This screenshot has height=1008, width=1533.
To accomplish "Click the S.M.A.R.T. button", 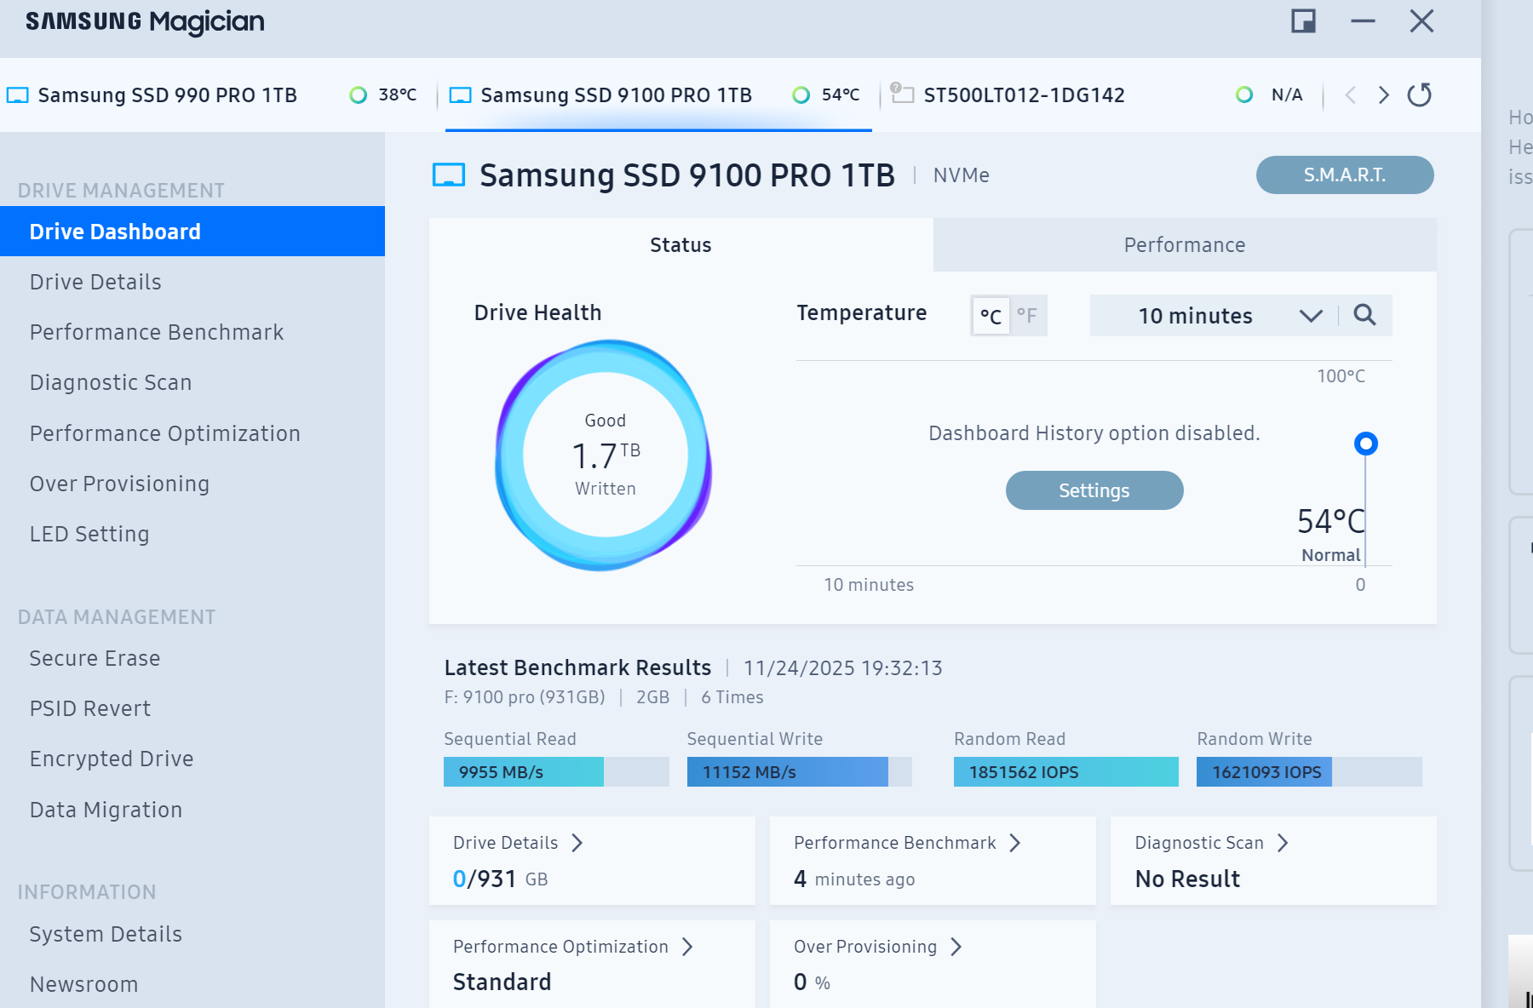I will [1345, 175].
